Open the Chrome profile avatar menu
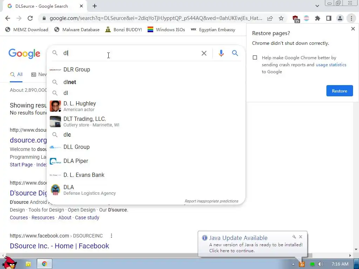The image size is (359, 269). [340, 18]
